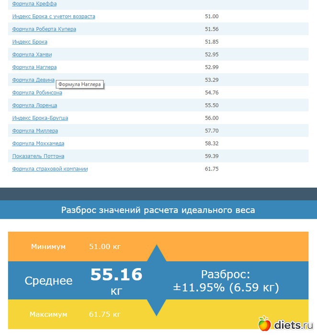Click the orange Минимум 51.00 кг band
This screenshot has height=335, width=317.
77,247
